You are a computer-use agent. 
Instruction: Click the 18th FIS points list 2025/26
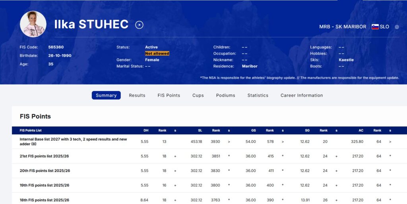45,200
